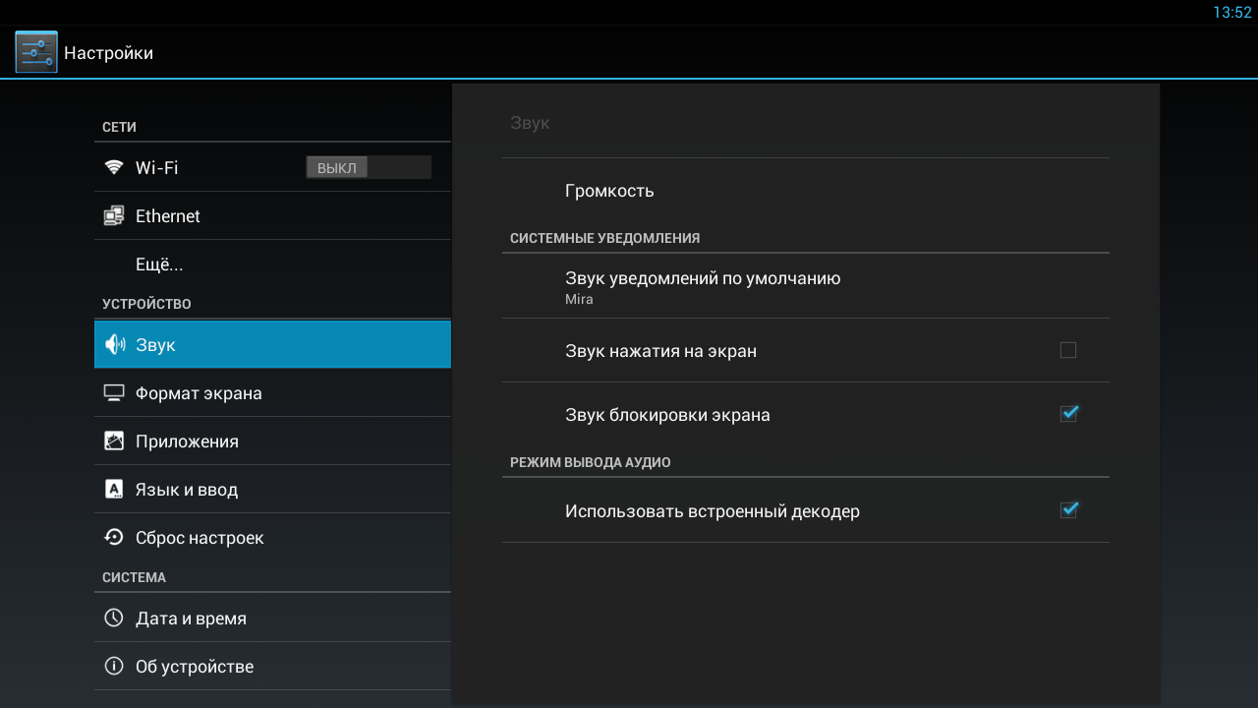
Task: Click the Сброс настроек reset icon
Action: (x=114, y=538)
